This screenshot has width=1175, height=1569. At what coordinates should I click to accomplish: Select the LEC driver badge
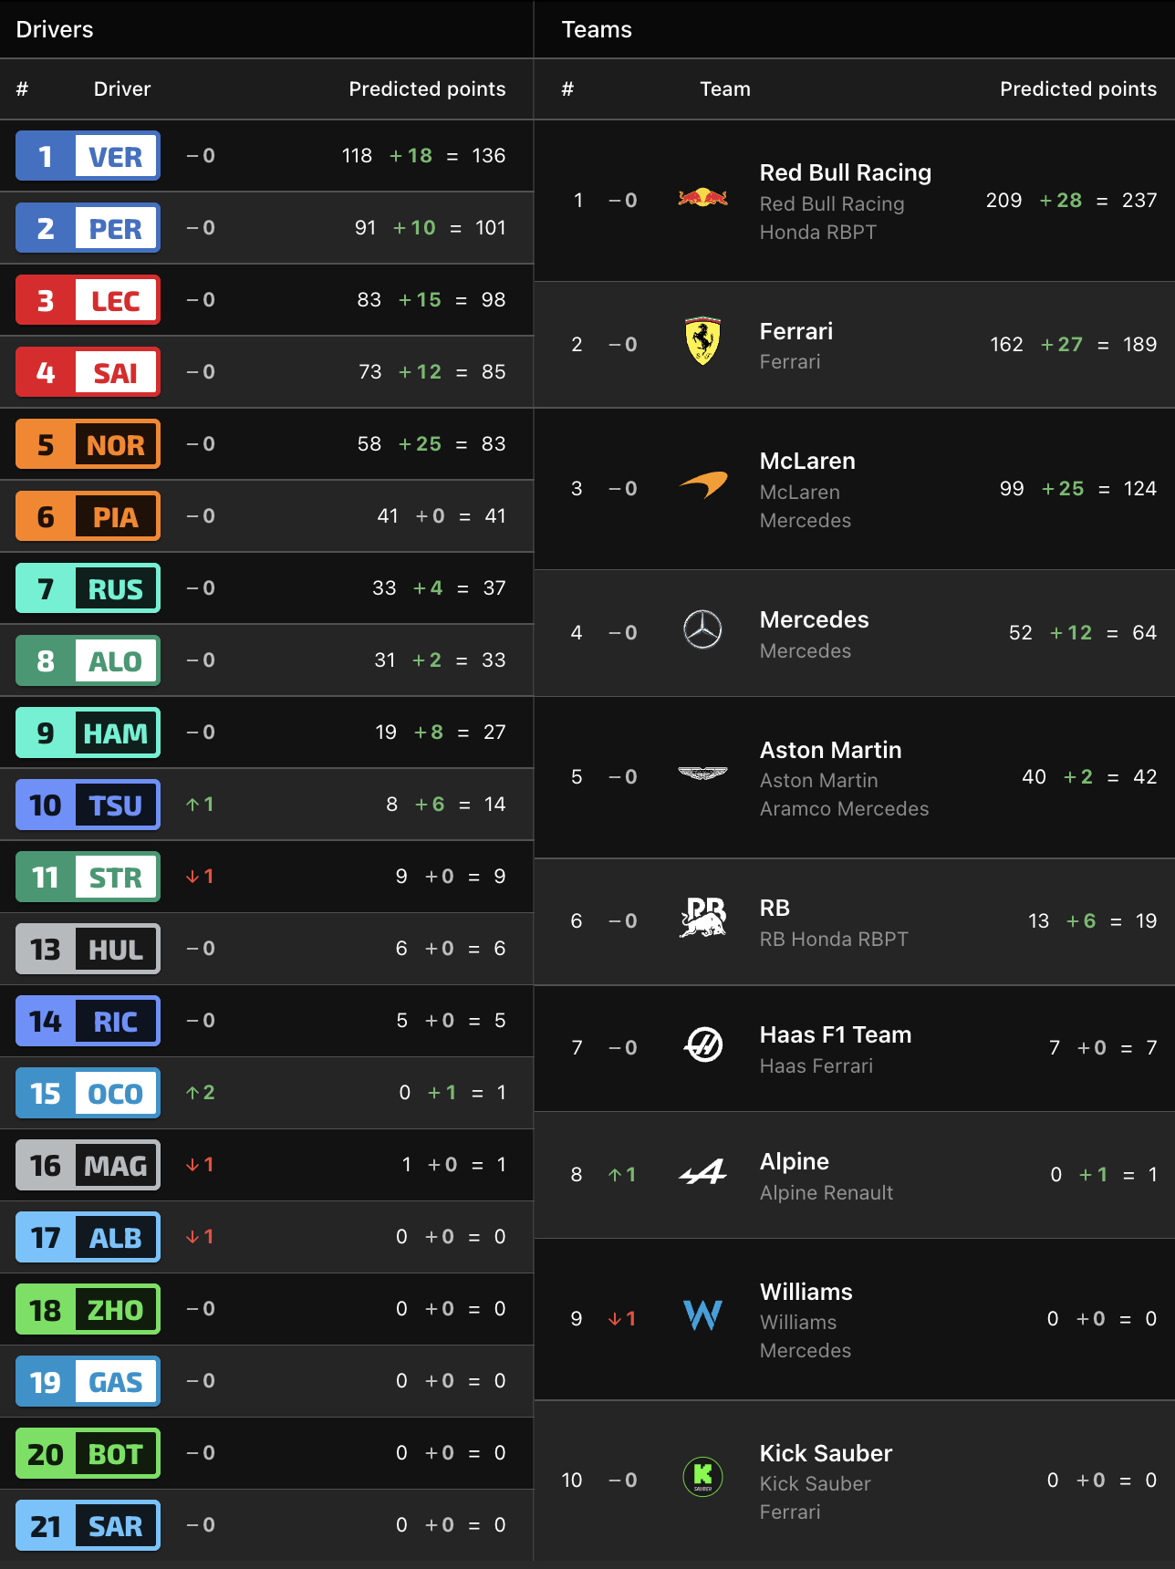pyautogui.click(x=88, y=300)
